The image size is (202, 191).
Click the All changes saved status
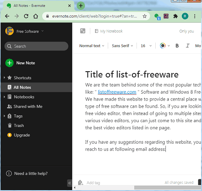[x=179, y=182]
